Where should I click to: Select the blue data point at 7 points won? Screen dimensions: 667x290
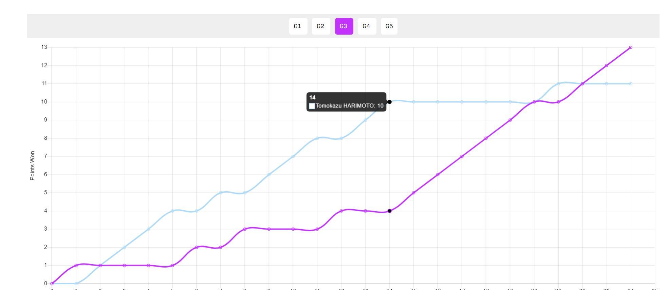coord(293,156)
